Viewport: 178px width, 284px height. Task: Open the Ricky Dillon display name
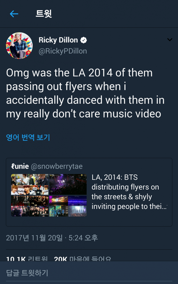pos(58,40)
